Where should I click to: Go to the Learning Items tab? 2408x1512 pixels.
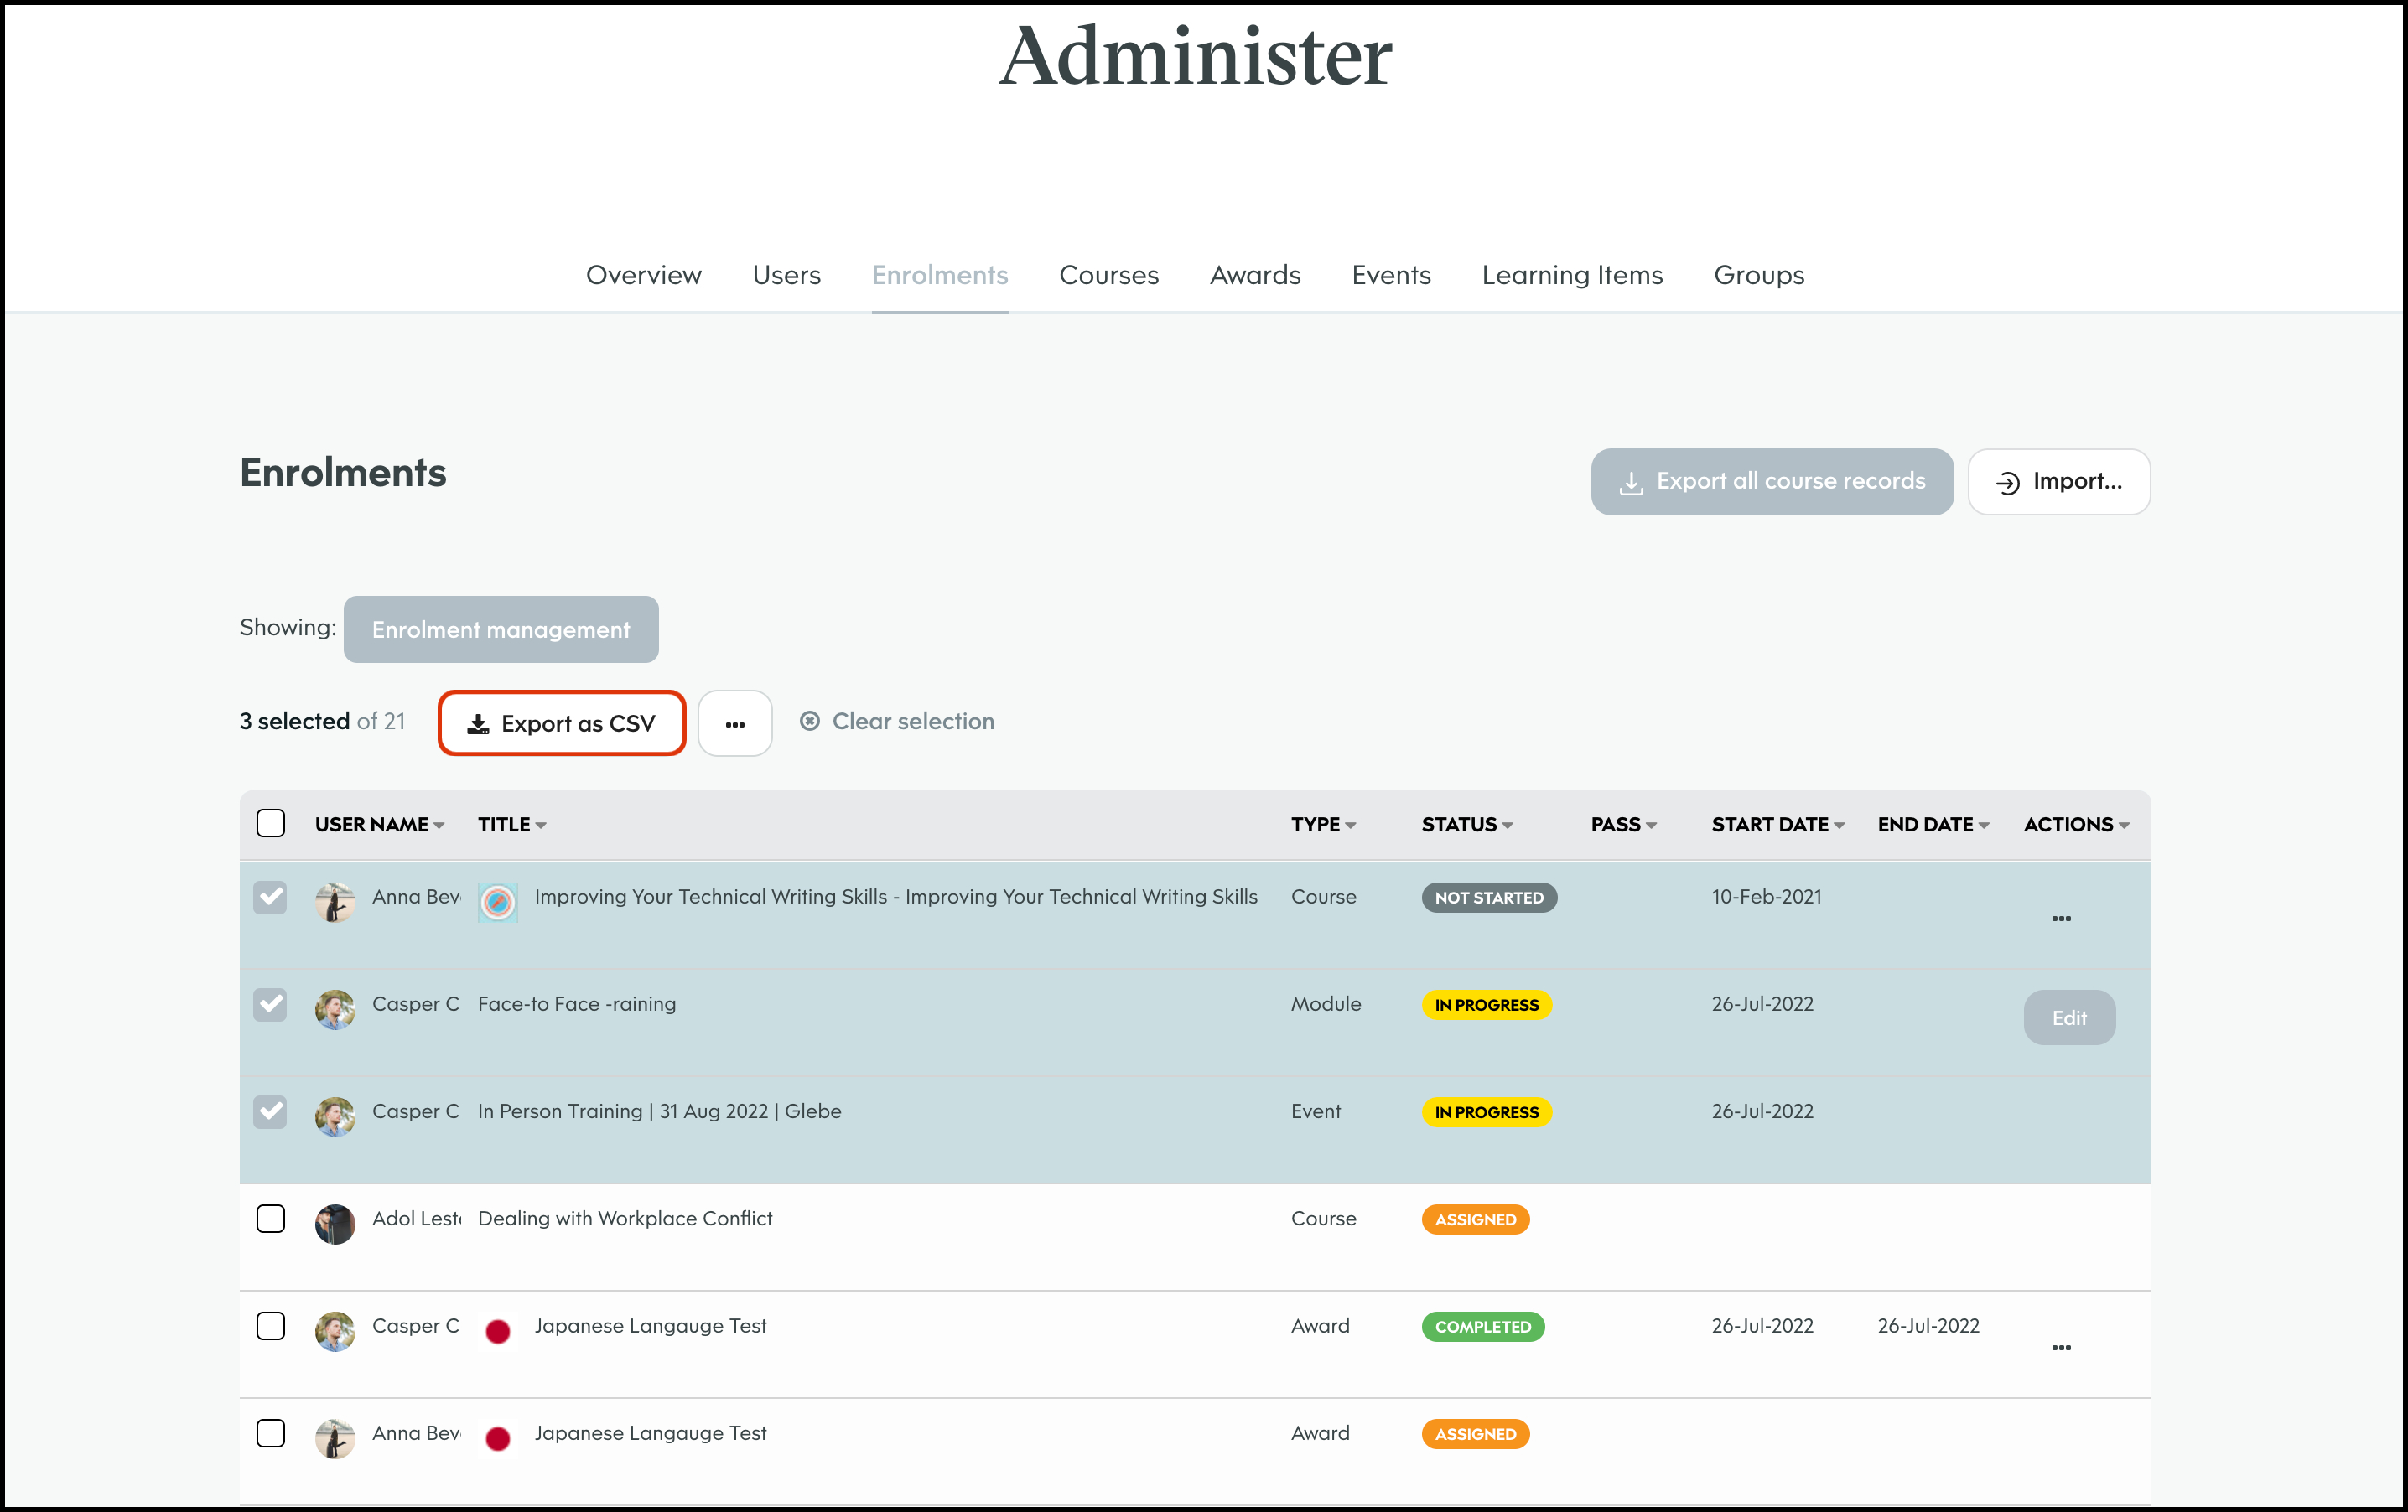coord(1571,275)
